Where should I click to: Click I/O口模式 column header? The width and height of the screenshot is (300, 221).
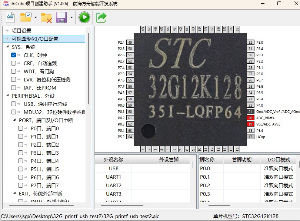279,160
